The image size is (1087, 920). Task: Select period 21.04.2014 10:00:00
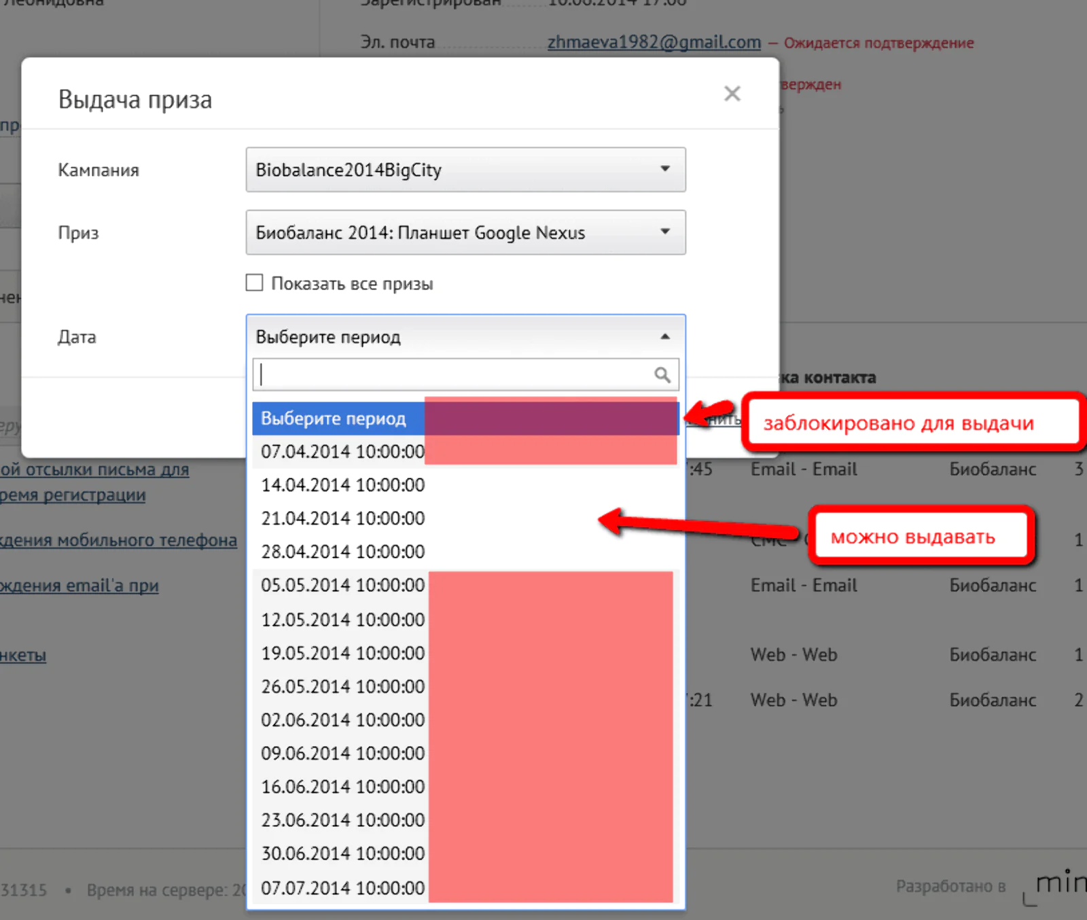[465, 518]
